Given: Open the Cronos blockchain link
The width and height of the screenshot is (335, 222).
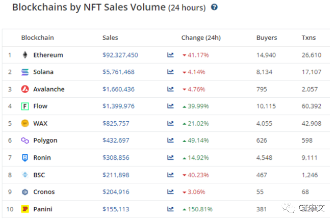Looking at the screenshot, I should point(44,192).
